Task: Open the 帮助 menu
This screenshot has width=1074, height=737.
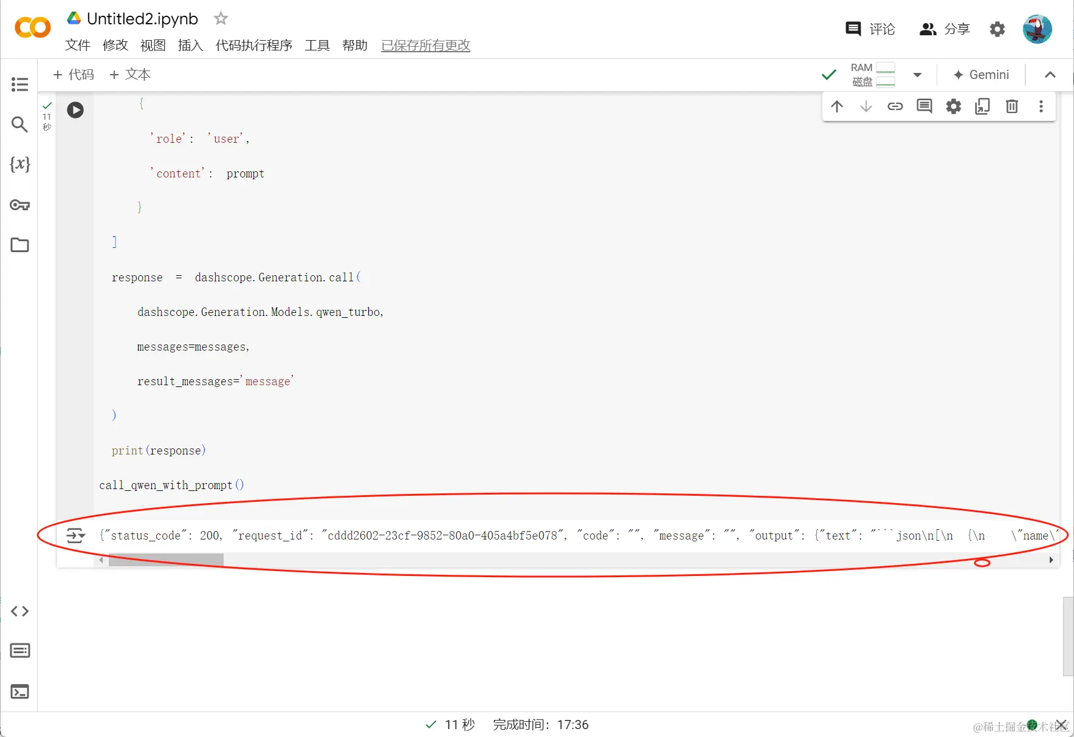Action: click(355, 45)
